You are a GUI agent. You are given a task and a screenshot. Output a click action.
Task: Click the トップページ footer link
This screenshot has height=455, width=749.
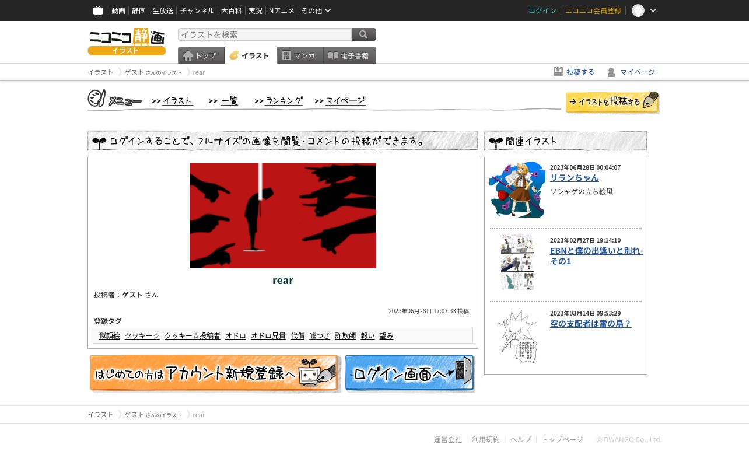562,440
